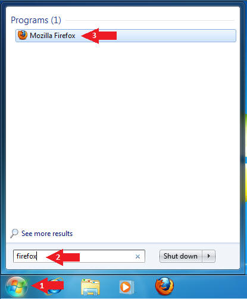Viewport: 247px width, 299px height.
Task: Click the desktop strip right of Start menu
Action: [x=244, y=139]
